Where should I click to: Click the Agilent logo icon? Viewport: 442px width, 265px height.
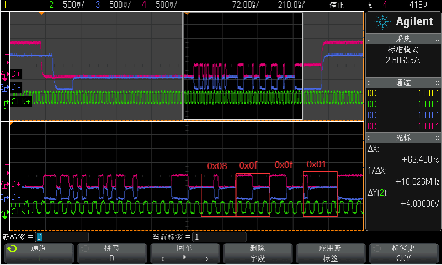click(x=381, y=22)
